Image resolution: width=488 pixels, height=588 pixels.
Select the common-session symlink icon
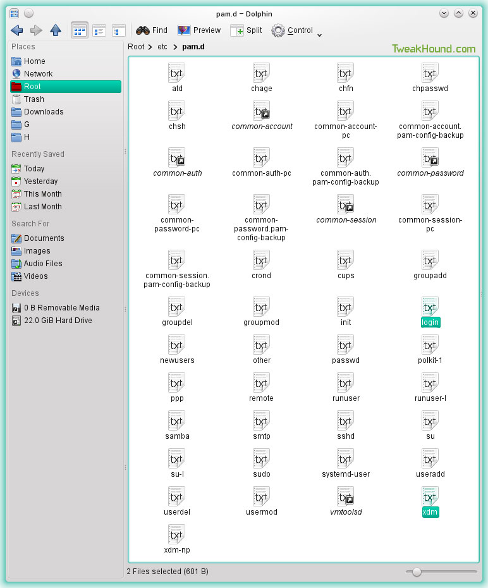pos(346,205)
